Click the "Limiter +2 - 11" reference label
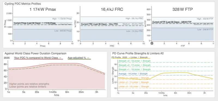The height and width of the screenshot is (101, 218). [x=134, y=82]
